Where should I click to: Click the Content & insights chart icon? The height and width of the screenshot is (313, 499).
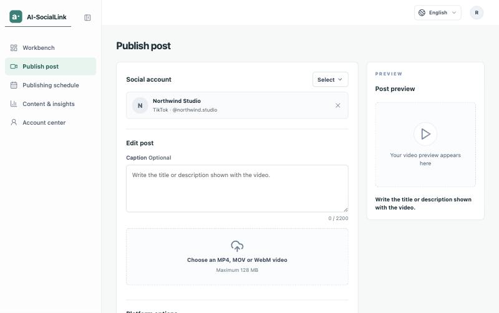pyautogui.click(x=14, y=104)
